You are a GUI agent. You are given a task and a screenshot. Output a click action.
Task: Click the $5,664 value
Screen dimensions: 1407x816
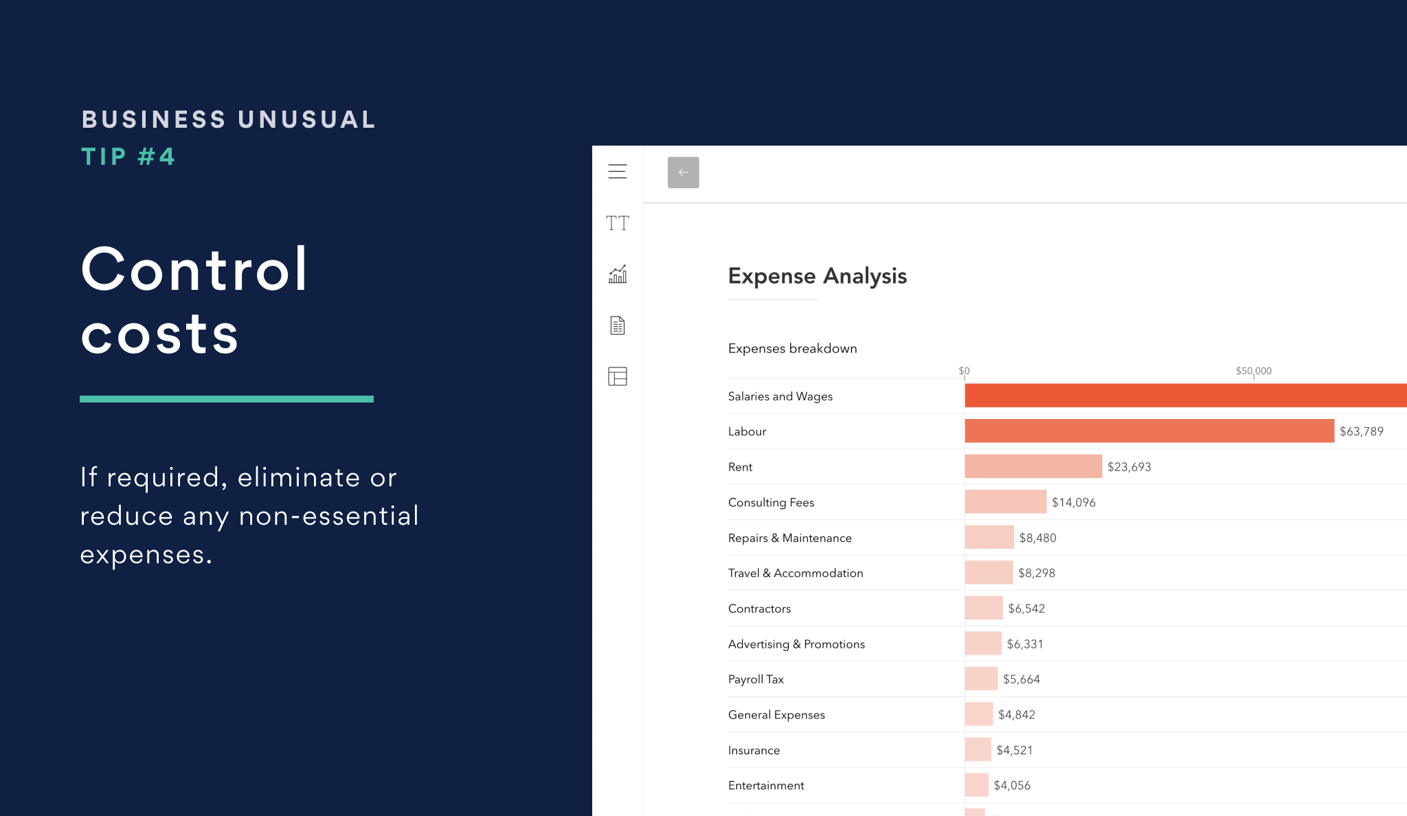1022,679
